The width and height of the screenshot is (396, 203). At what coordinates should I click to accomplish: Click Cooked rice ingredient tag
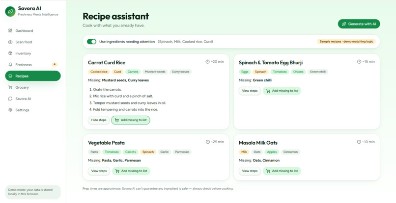(99, 72)
